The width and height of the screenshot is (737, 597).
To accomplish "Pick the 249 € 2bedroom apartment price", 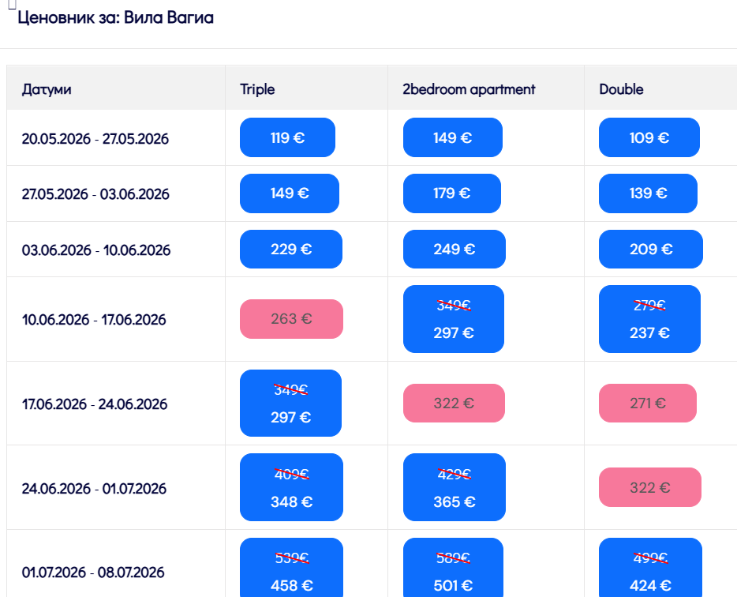I will [454, 250].
